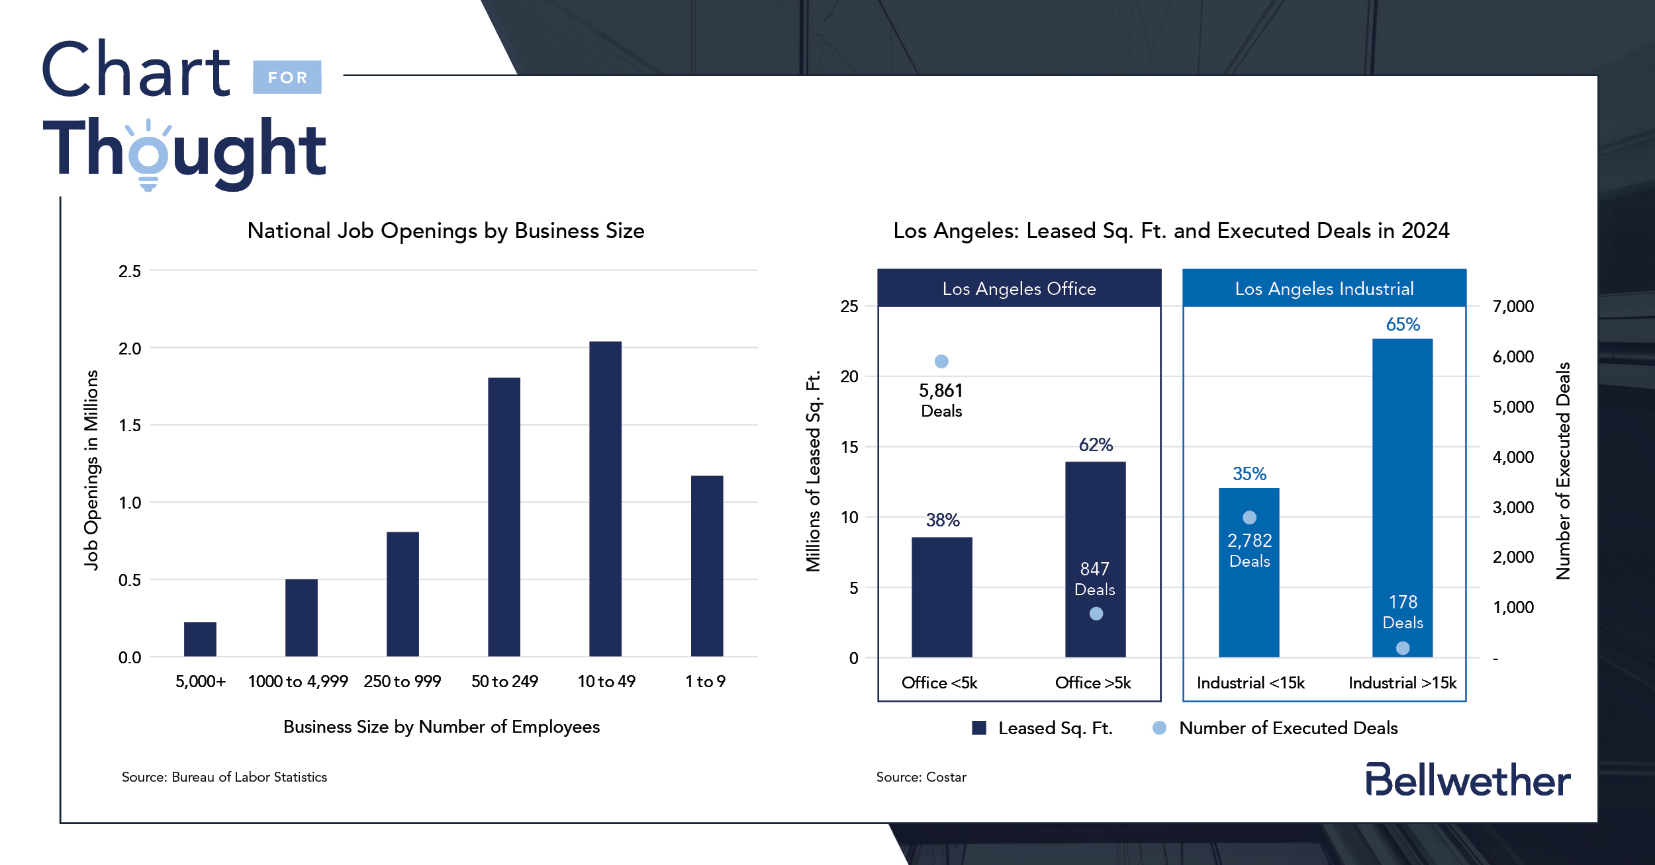Click the Industrial >15k bar at 65%
This screenshot has height=865, width=1655.
[x=1403, y=498]
